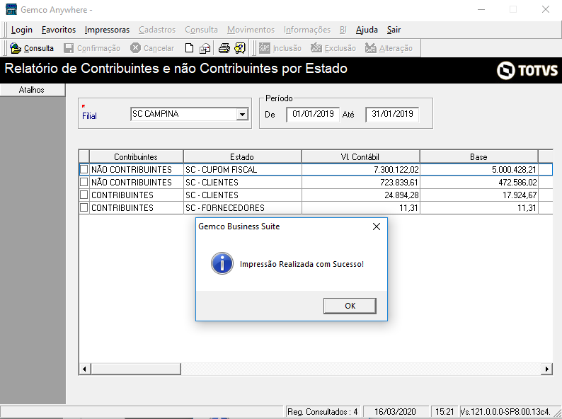Click the Gemco Anywhere app icon

pyautogui.click(x=11, y=9)
